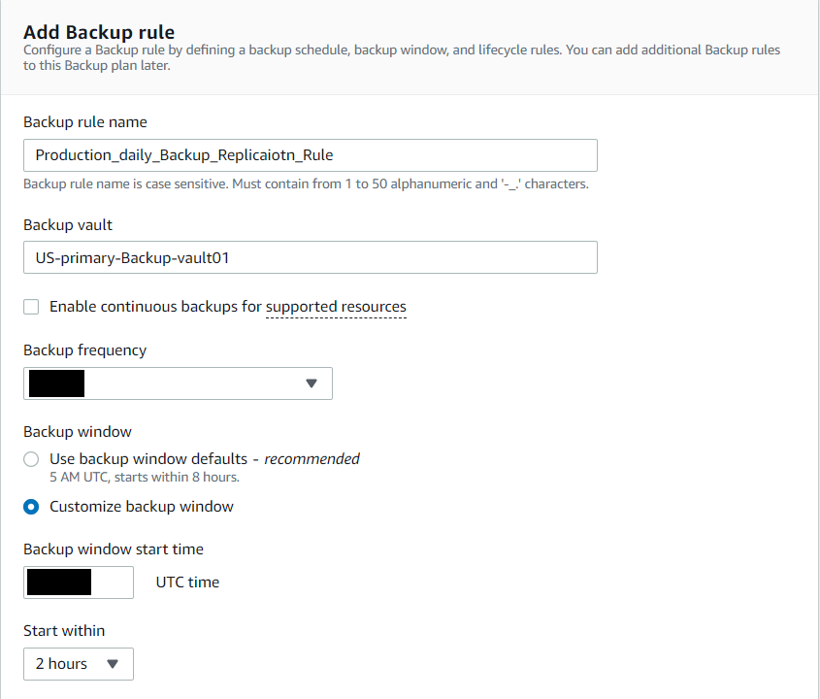Edit the US-primary-Backup-vault01 vault name

click(311, 257)
